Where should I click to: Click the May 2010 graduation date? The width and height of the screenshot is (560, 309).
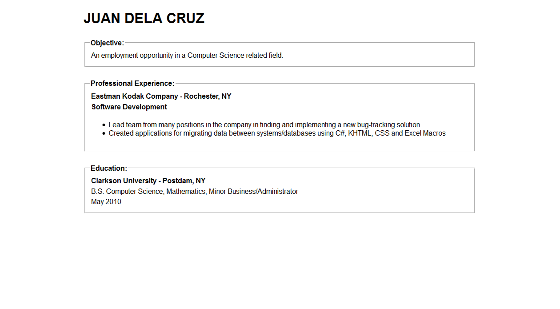[106, 202]
